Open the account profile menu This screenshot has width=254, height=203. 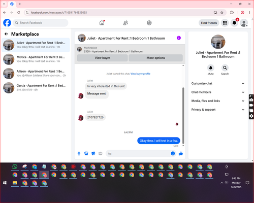point(244,23)
